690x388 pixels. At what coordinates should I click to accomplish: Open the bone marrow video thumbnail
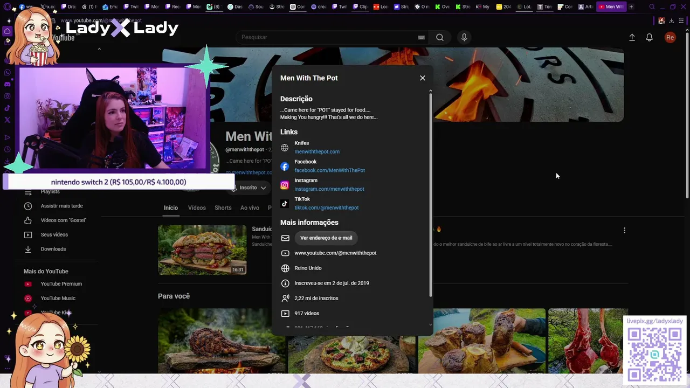point(482,341)
